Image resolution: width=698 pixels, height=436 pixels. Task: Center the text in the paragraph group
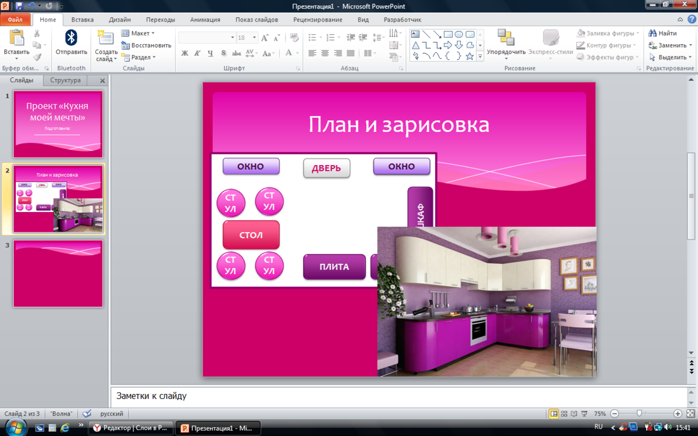pos(325,53)
